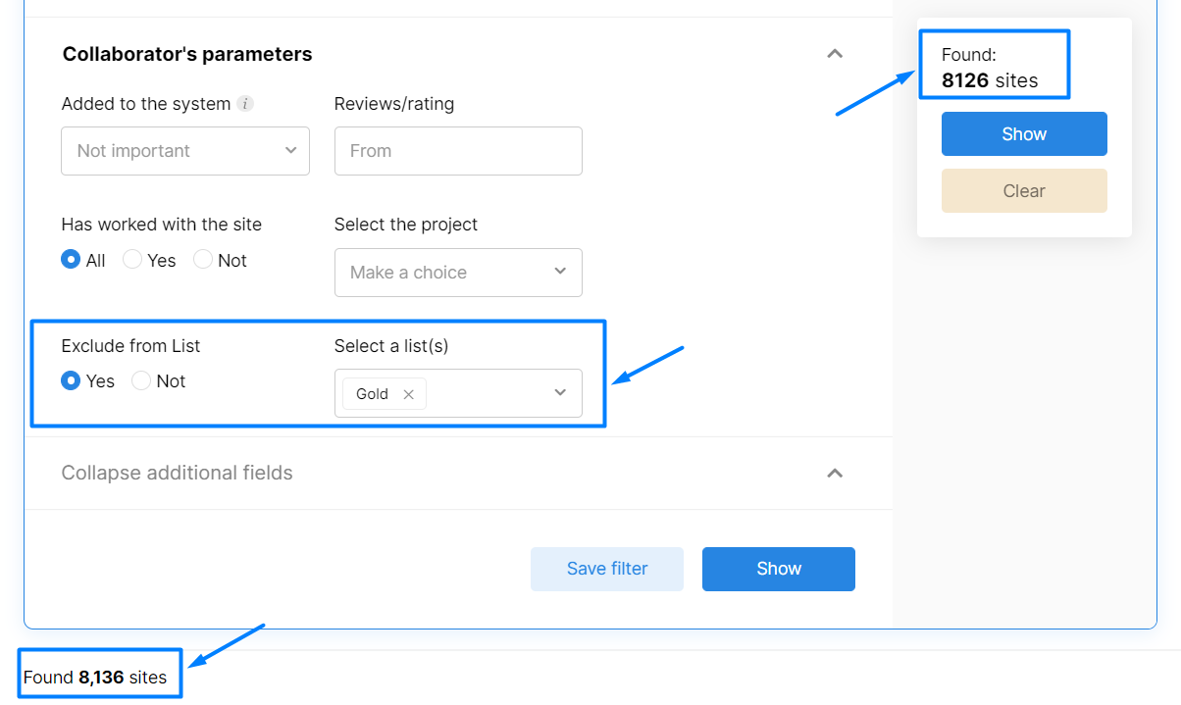Set Exclude from List to Not
1181x705 pixels.
click(141, 380)
